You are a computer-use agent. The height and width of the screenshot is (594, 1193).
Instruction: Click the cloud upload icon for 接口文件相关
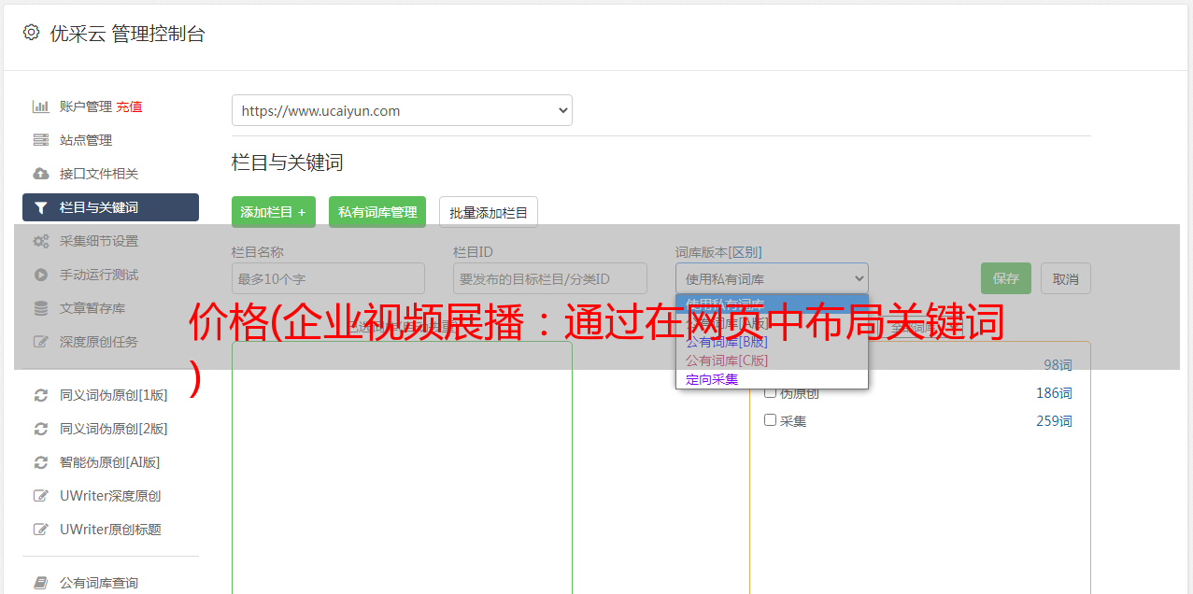coord(41,174)
